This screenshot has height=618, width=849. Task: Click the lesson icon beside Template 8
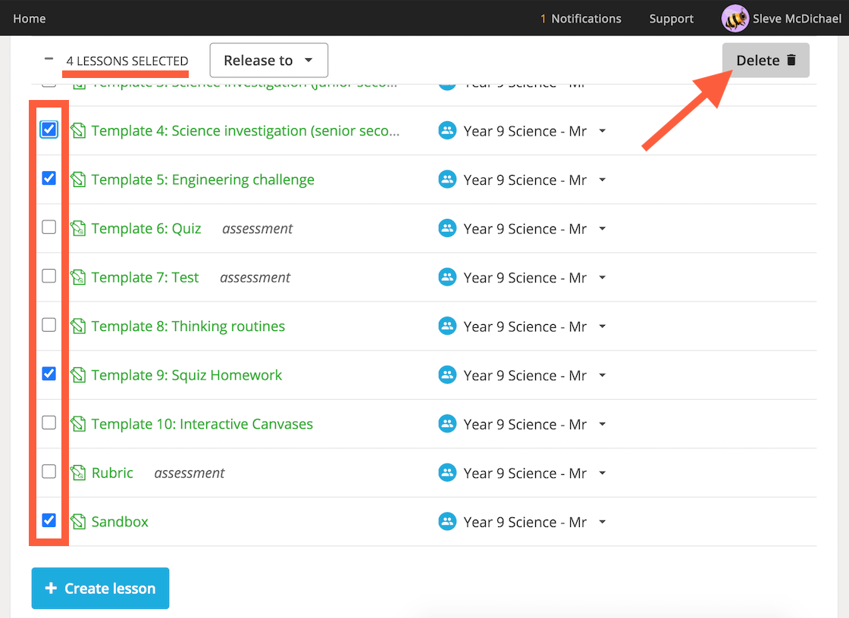(78, 326)
